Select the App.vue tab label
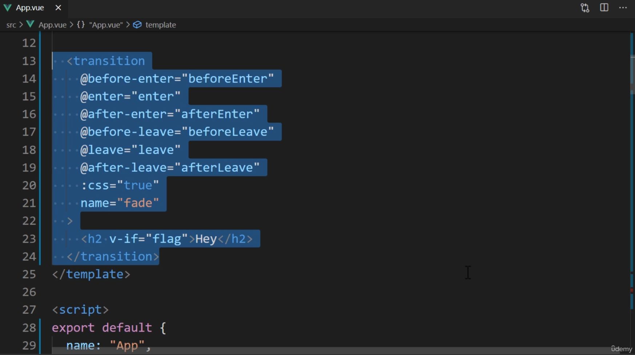This screenshot has width=635, height=355. click(30, 8)
